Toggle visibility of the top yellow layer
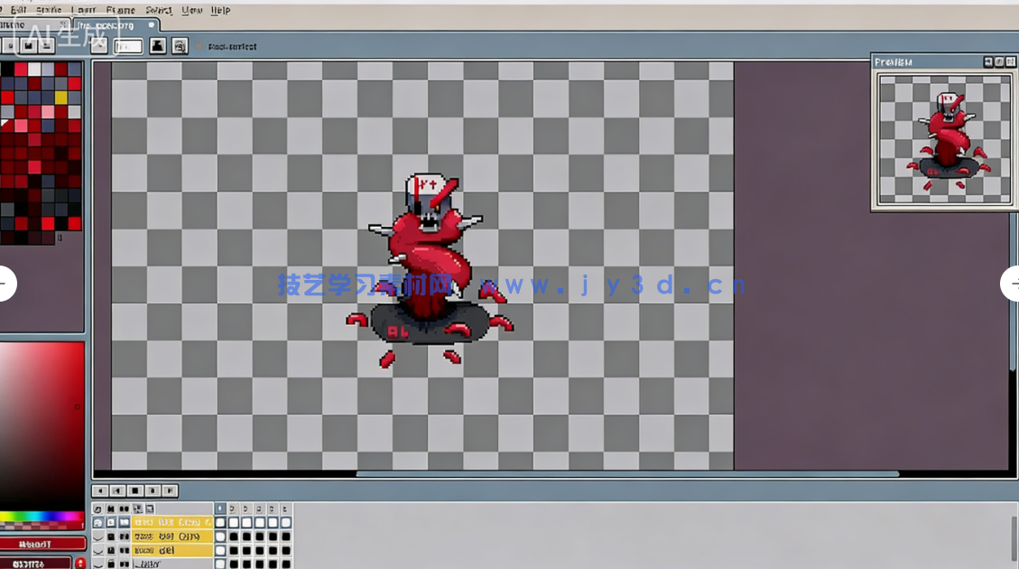Screen dimensions: 1019x569 98,523
